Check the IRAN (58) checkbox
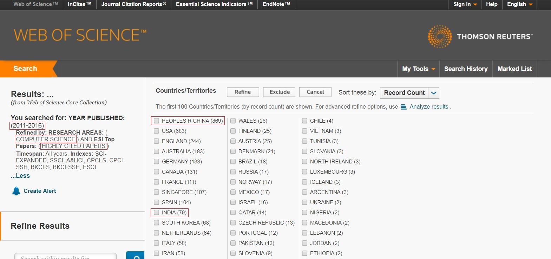Viewport: 551px width, 259px height. click(x=157, y=253)
